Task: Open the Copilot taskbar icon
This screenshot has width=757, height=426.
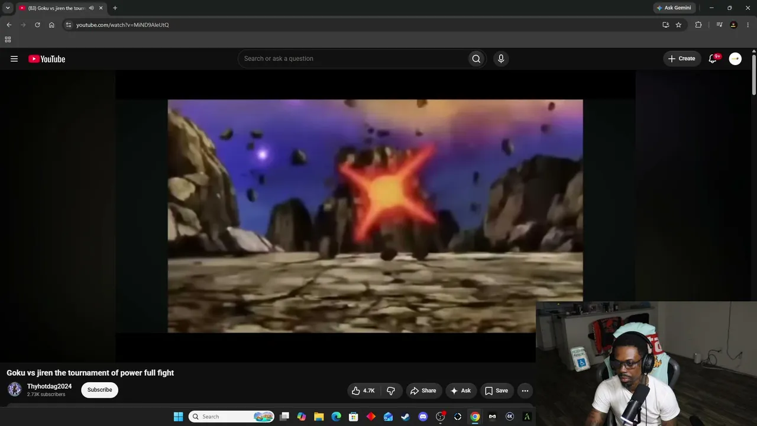Action: [x=302, y=417]
